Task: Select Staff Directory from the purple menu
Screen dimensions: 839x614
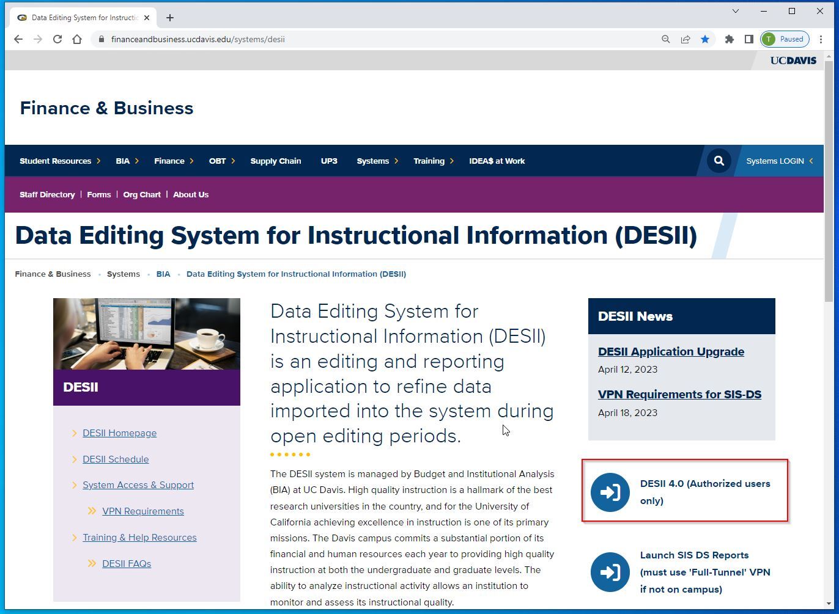Action: pyautogui.click(x=47, y=194)
